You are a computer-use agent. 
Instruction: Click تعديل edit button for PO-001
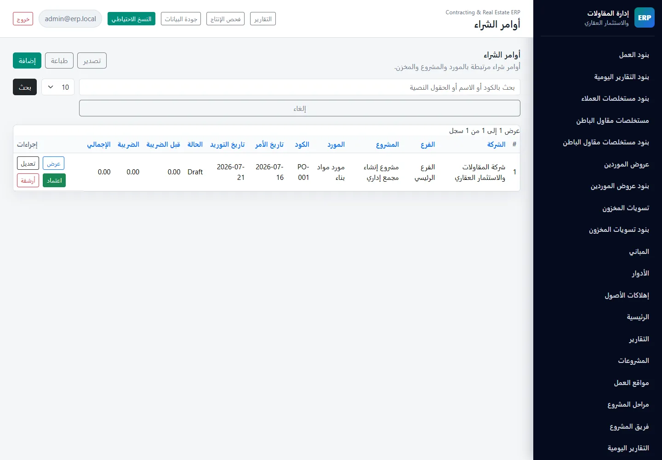(28, 163)
